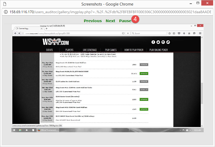Toggle Firefox reader view icon
The width and height of the screenshot is (215, 147).
pyautogui.click(x=123, y=33)
